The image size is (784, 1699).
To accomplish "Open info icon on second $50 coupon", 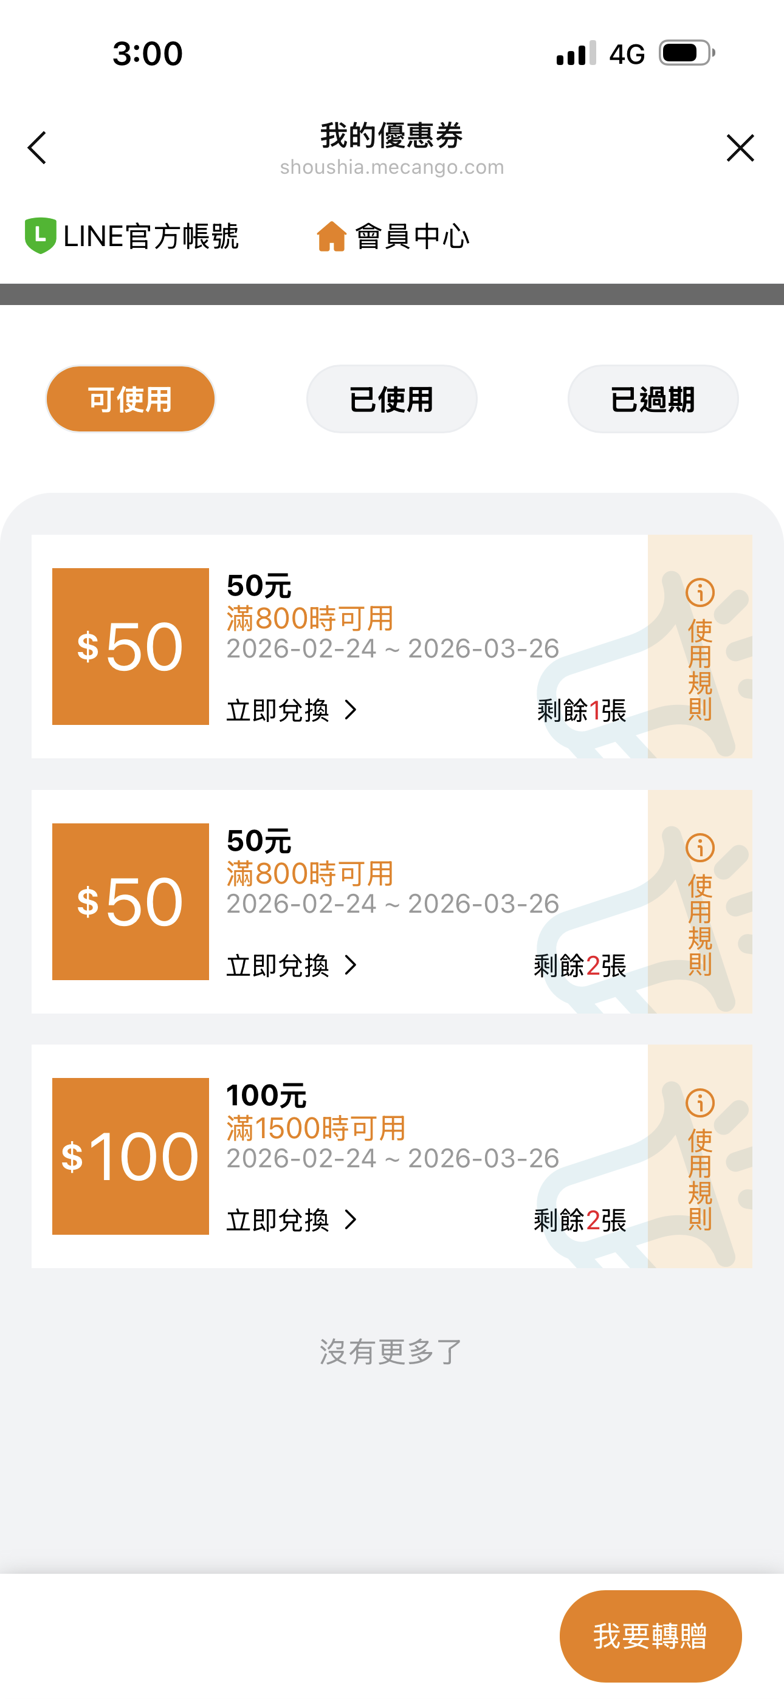I will [700, 848].
